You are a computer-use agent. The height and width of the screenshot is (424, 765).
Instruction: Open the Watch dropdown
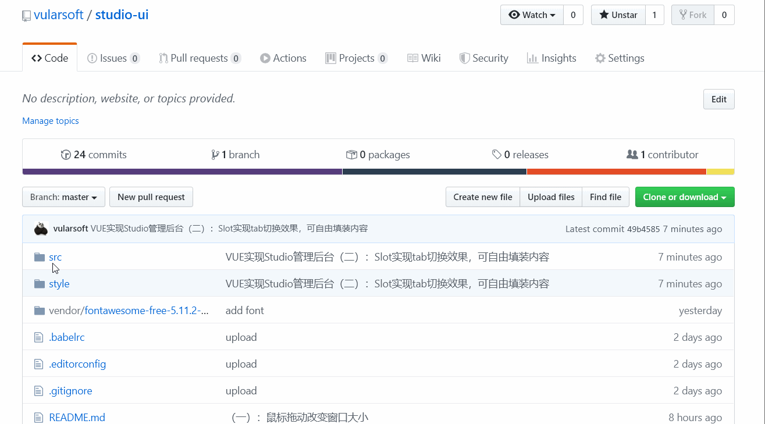click(532, 15)
